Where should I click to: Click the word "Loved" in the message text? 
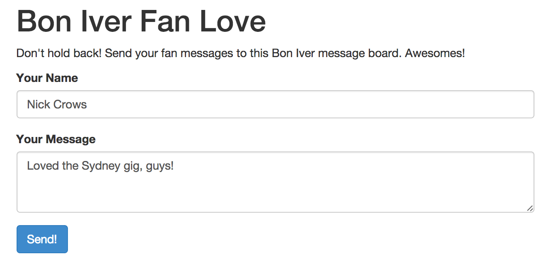pos(38,166)
